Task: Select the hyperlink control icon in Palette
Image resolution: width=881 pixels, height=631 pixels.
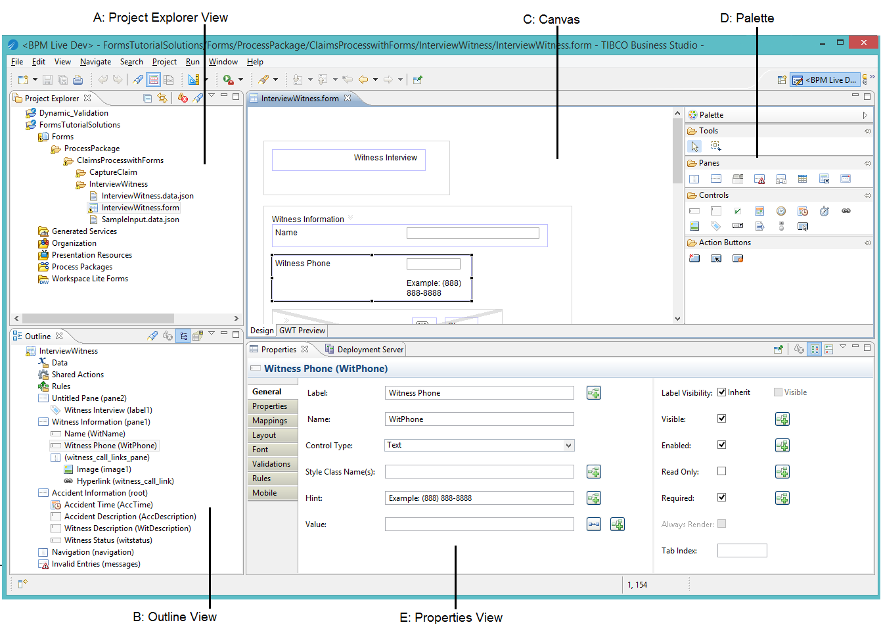Action: 846,211
